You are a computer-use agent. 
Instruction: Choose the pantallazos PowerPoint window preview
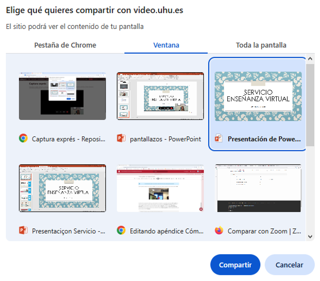click(160, 96)
